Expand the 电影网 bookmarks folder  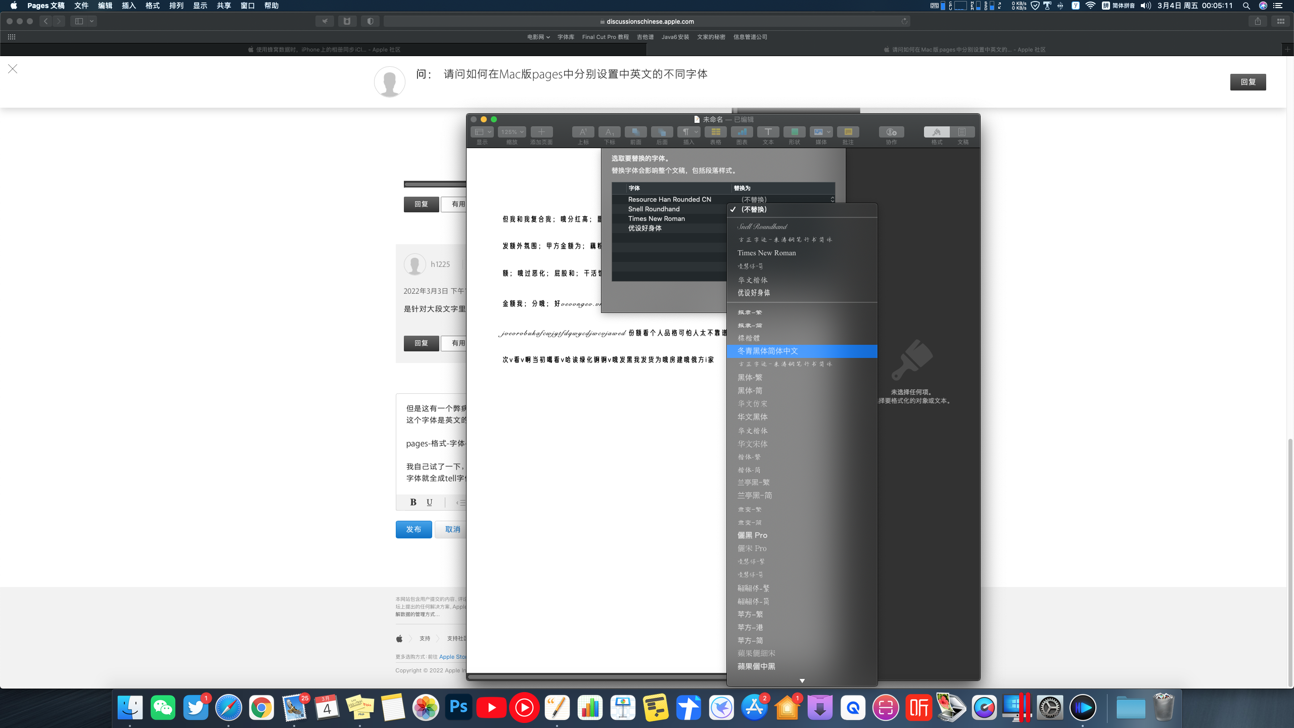(538, 37)
